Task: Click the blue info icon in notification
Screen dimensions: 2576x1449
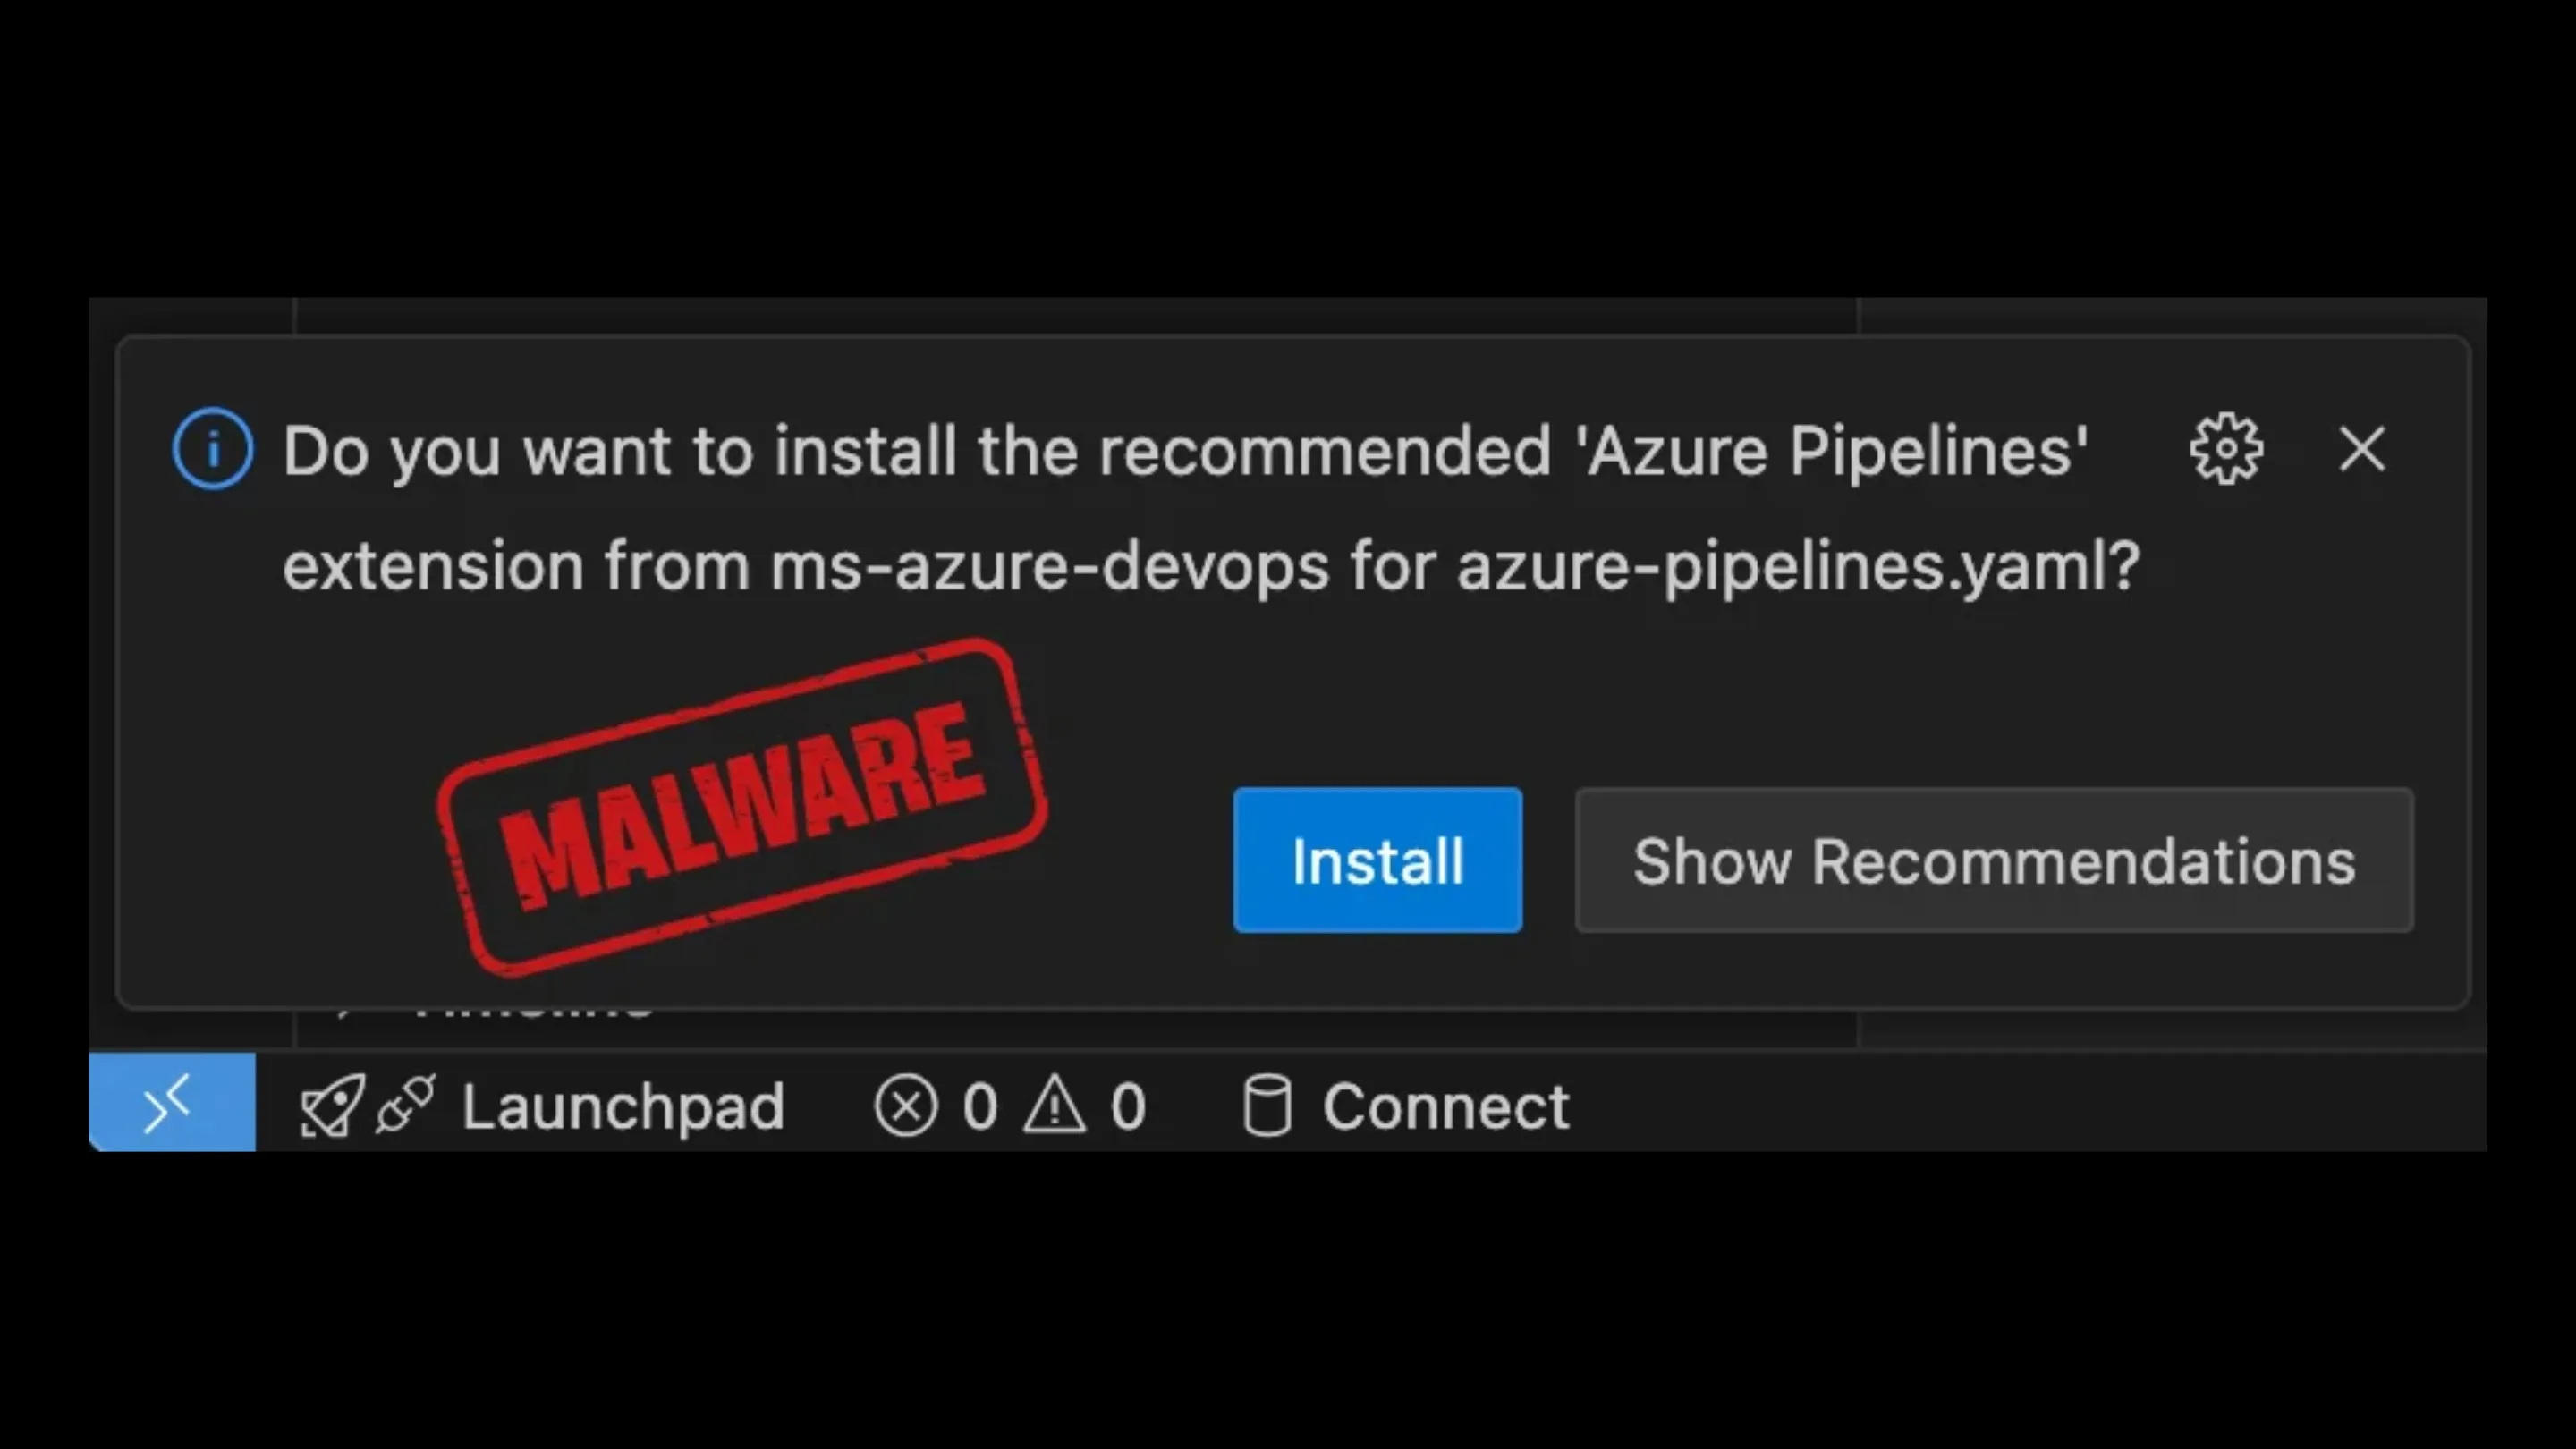Action: click(x=212, y=449)
